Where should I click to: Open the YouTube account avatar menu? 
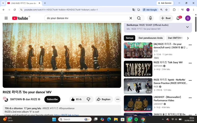(x=188, y=18)
